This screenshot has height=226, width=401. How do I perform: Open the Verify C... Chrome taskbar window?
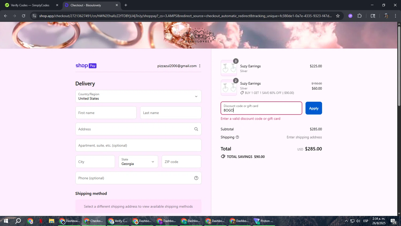coord(118,221)
